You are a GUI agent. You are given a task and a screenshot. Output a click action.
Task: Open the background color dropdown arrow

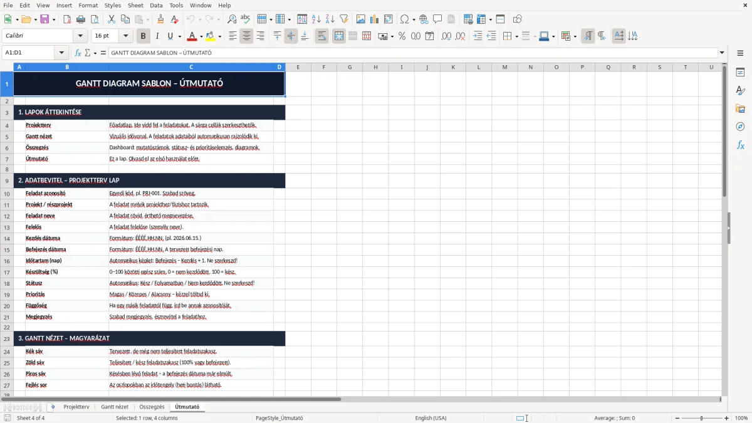pyautogui.click(x=220, y=36)
